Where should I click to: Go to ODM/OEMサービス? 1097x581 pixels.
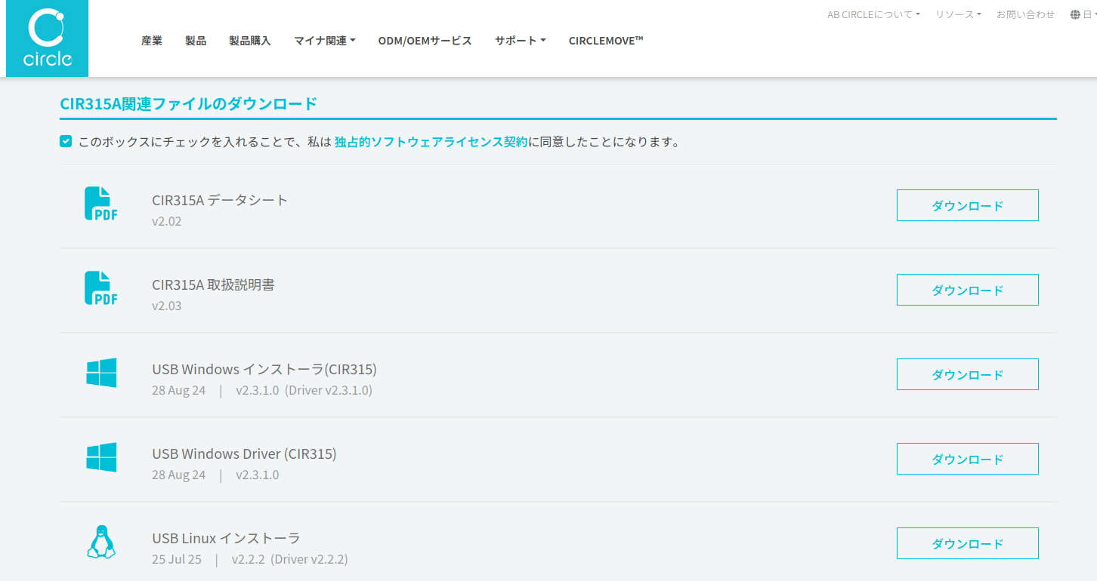click(425, 41)
